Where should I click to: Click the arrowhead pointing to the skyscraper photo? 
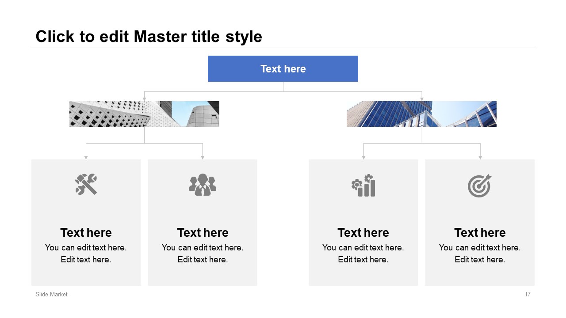click(422, 99)
